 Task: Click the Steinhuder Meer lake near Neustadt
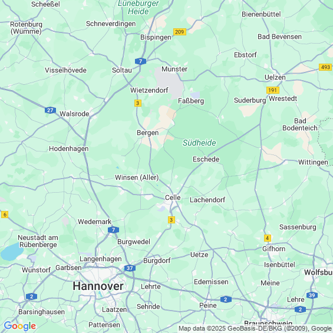coord(12,252)
